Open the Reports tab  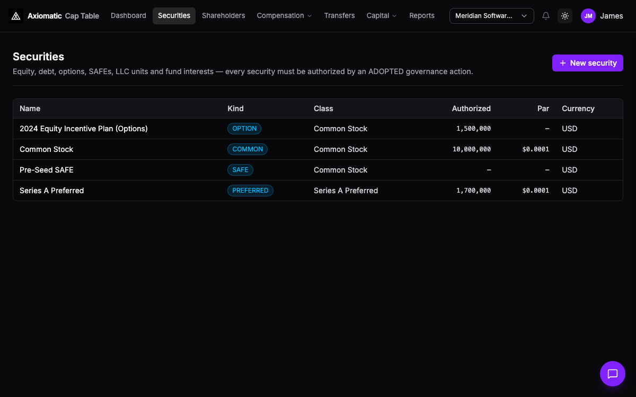422,16
